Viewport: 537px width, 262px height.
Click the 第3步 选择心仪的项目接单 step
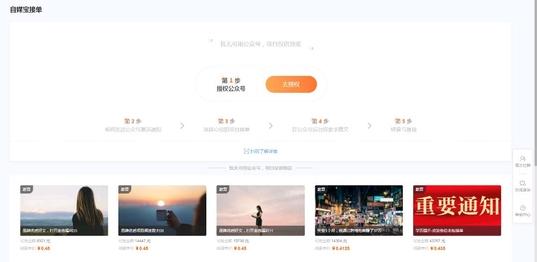click(x=226, y=125)
